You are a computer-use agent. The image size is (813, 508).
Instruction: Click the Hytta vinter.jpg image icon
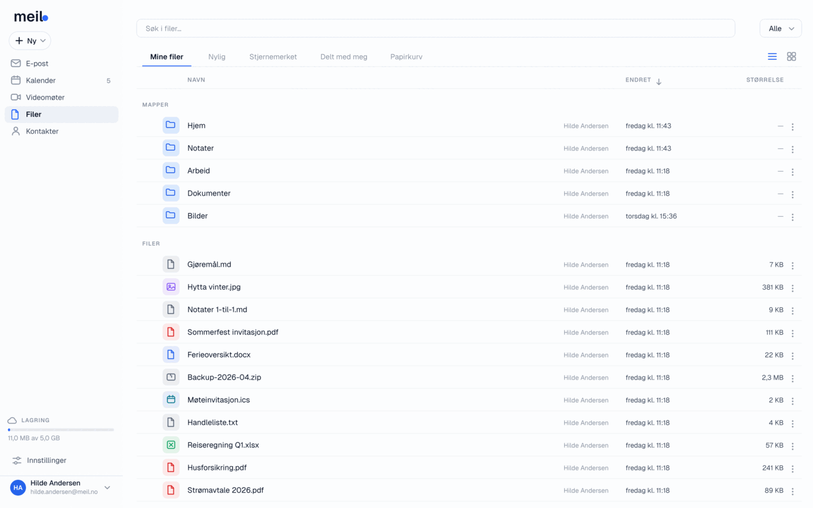coord(171,287)
